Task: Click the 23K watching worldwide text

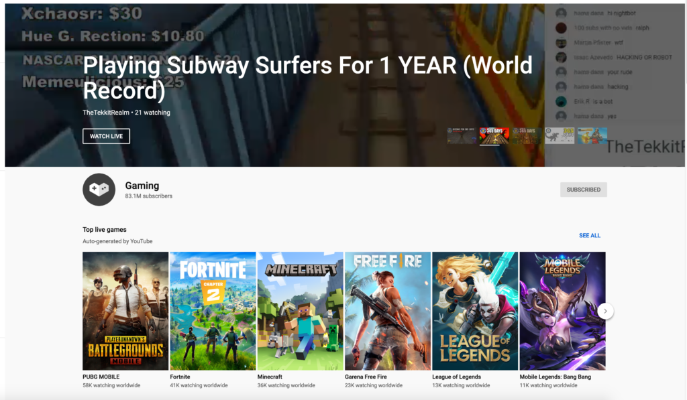Action: tap(373, 385)
